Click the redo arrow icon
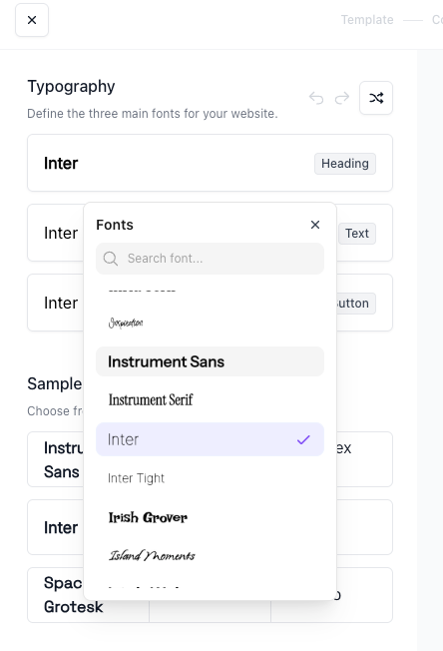The image size is (443, 651). click(x=342, y=99)
